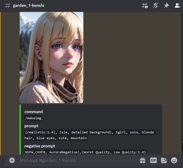This screenshot has width=183, height=168.
Task: Click the "command" field heading
Action: click(x=34, y=112)
